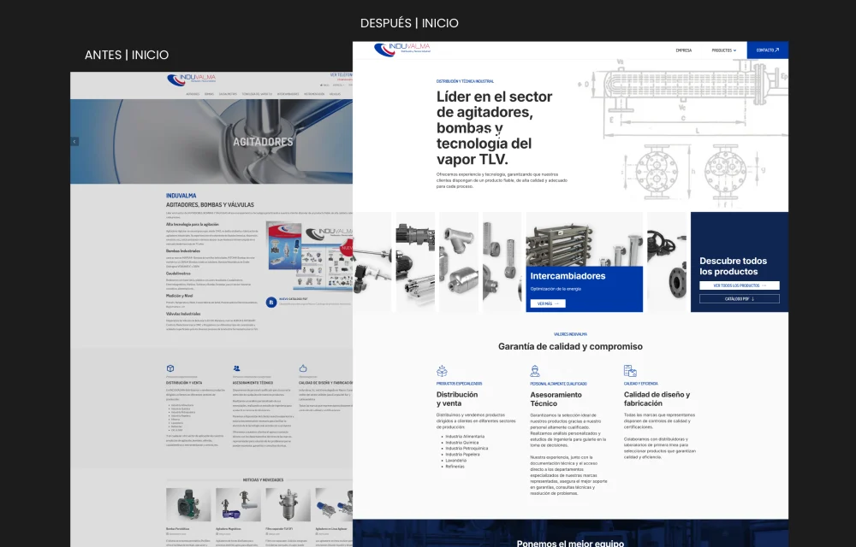The image size is (856, 547).
Task: Click 'Medición y Nivel' subheading on old site
Action: pos(179,296)
